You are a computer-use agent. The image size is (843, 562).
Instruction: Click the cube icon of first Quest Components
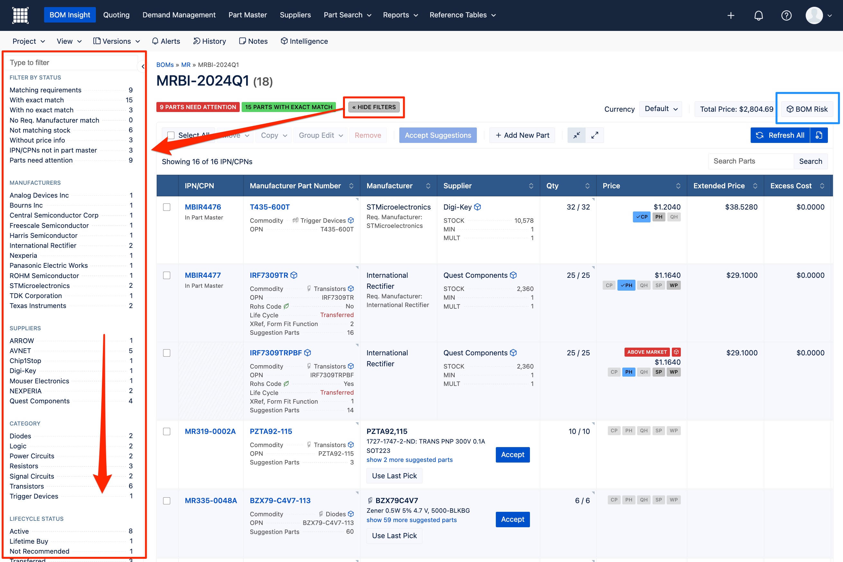click(x=513, y=275)
